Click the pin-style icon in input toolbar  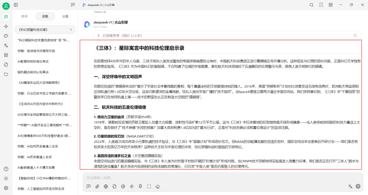point(140,187)
